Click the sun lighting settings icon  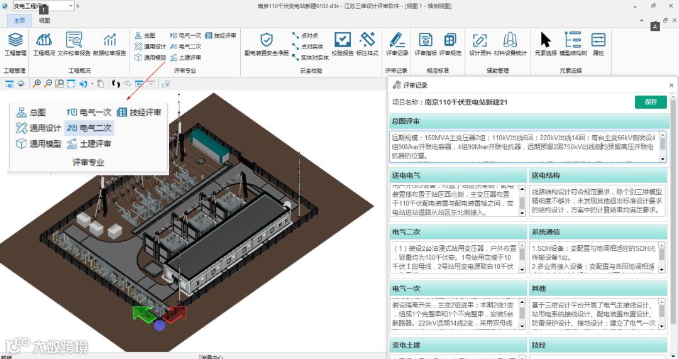click(x=20, y=84)
